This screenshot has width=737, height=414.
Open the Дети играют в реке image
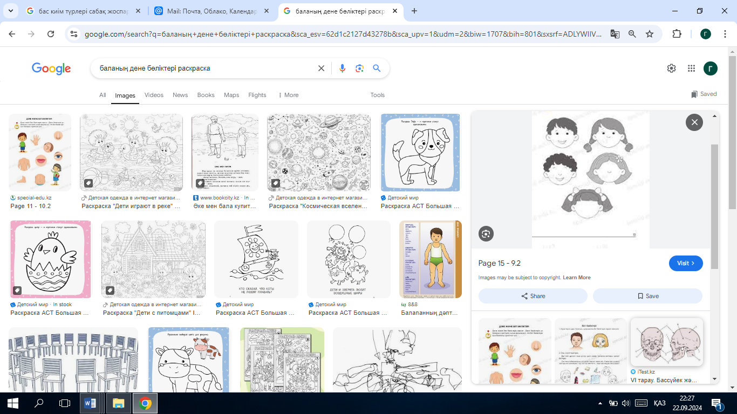coord(131,153)
